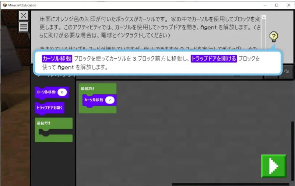This screenshot has height=186, width=295.
Task: Select the toolbox 最初だけ block
Action: pyautogui.click(x=54, y=130)
